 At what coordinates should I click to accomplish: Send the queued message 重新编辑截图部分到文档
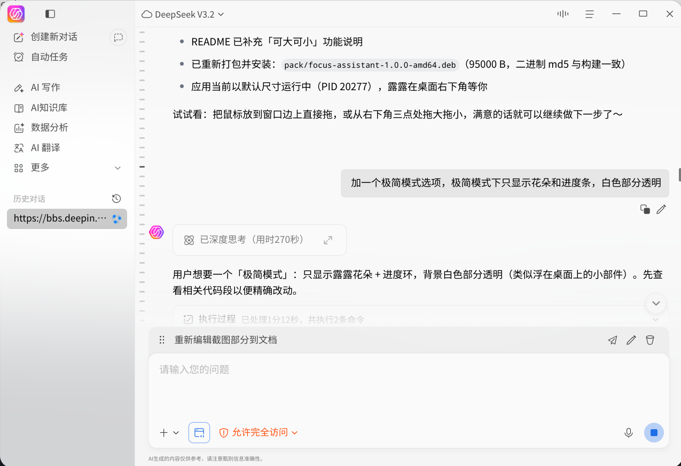[613, 340]
